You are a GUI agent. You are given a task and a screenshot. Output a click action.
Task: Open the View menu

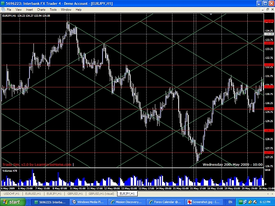coord(18,10)
